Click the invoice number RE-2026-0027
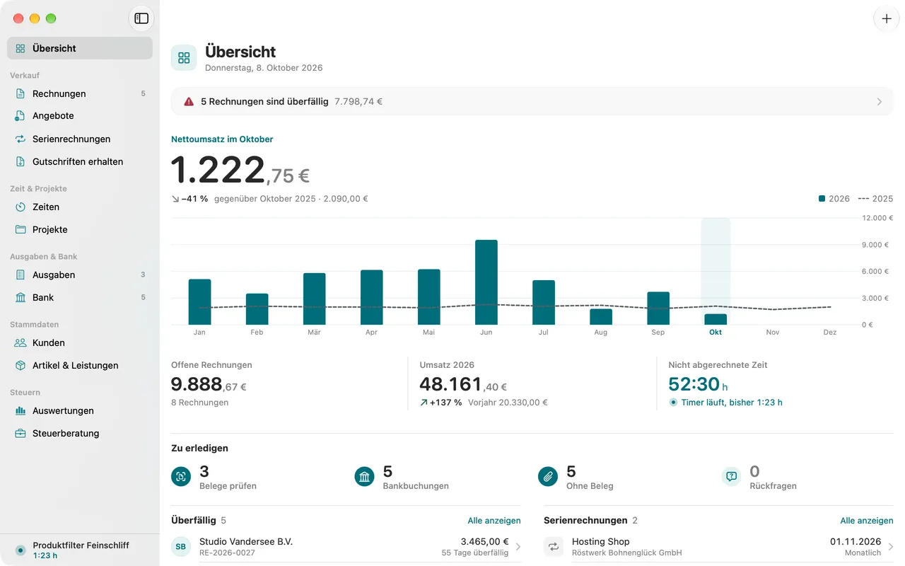Viewport: 905px width, 566px height. point(227,553)
